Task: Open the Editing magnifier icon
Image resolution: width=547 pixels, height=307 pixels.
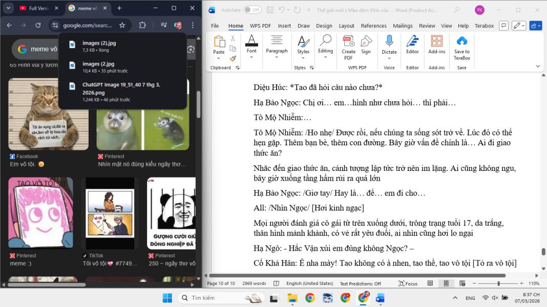Action: tap(325, 40)
